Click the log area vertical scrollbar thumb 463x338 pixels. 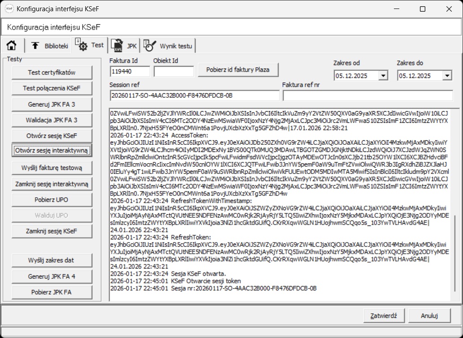455,253
